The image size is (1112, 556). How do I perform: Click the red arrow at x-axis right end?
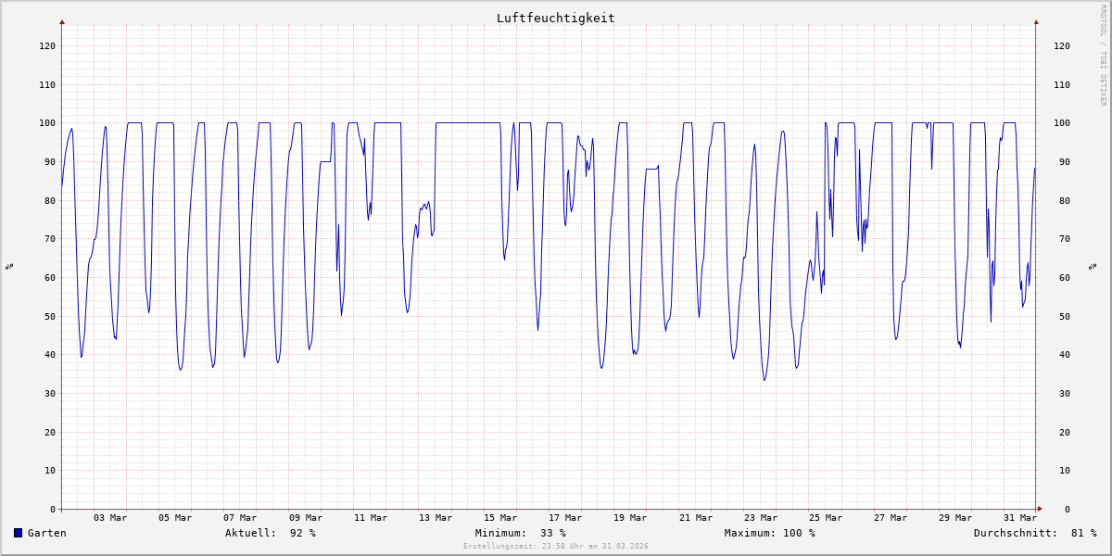coord(1039,509)
